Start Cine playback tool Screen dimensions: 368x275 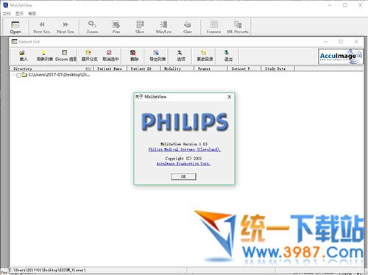188,27
